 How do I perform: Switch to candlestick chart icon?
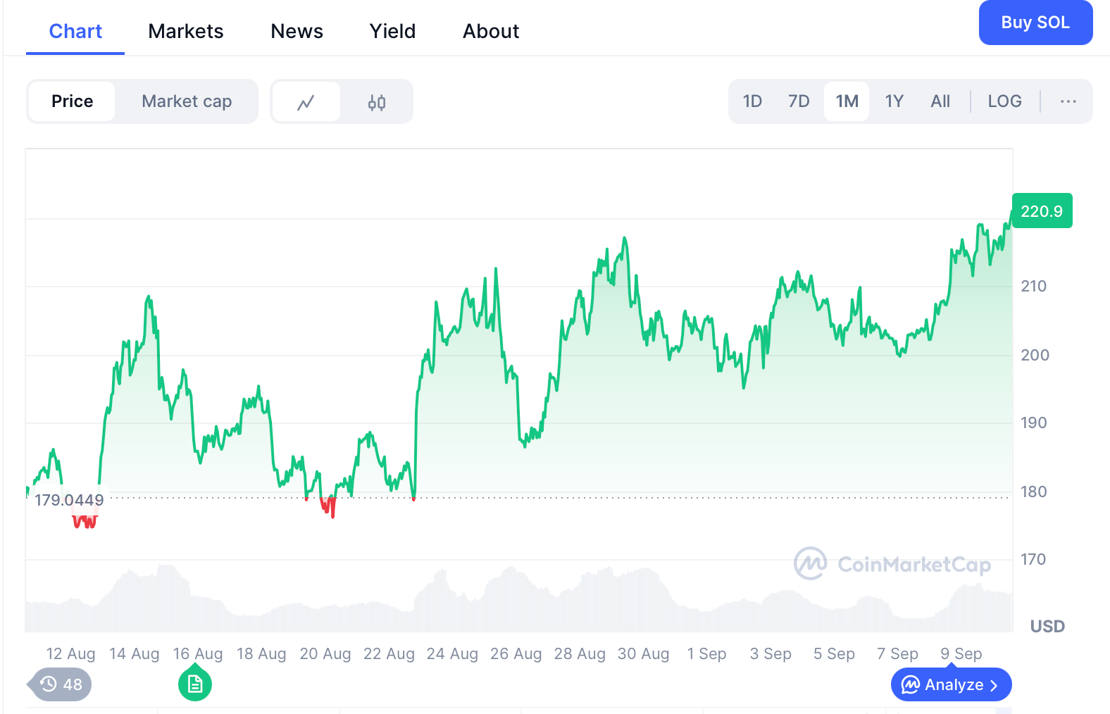coord(377,102)
